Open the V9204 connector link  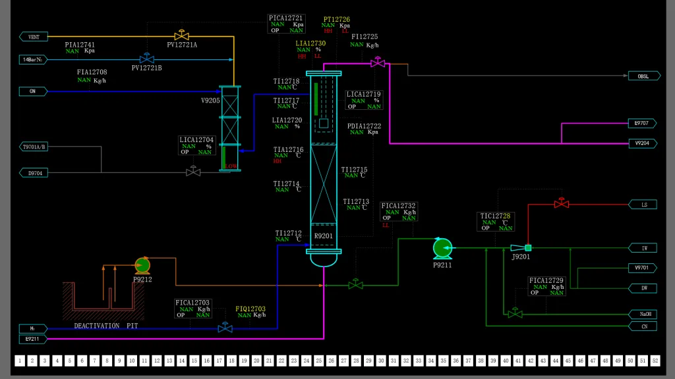(x=642, y=143)
